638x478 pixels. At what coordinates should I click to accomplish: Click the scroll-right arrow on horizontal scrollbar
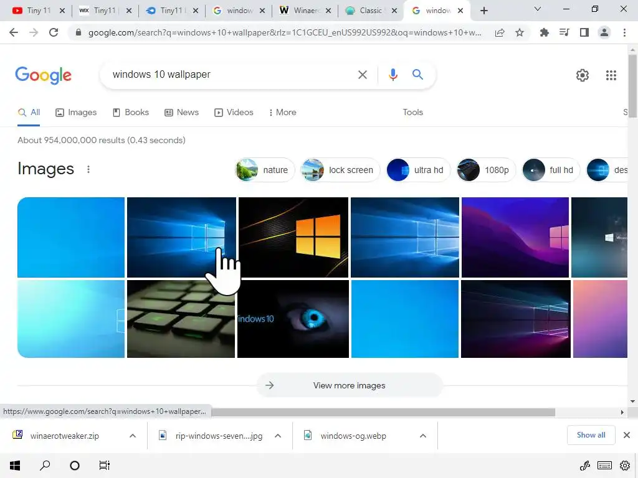click(x=622, y=412)
